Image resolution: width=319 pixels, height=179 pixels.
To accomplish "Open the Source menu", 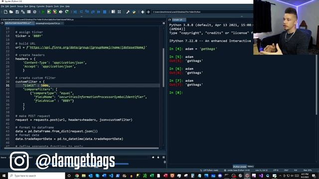I will click(x=20, y=6).
